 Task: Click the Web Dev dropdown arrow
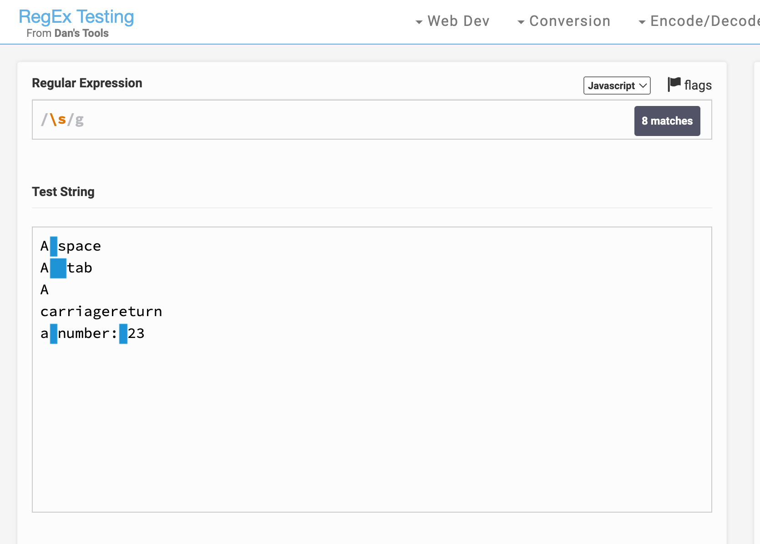419,22
